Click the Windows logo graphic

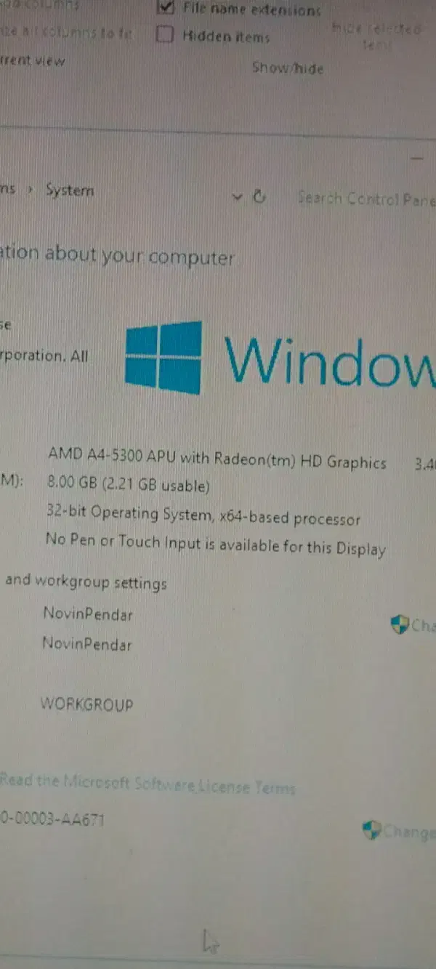(163, 358)
